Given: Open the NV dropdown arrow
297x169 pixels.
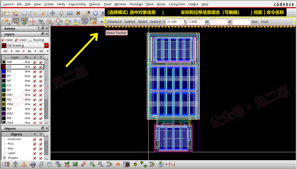Looking at the screenshot, I should [x=24, y=51].
